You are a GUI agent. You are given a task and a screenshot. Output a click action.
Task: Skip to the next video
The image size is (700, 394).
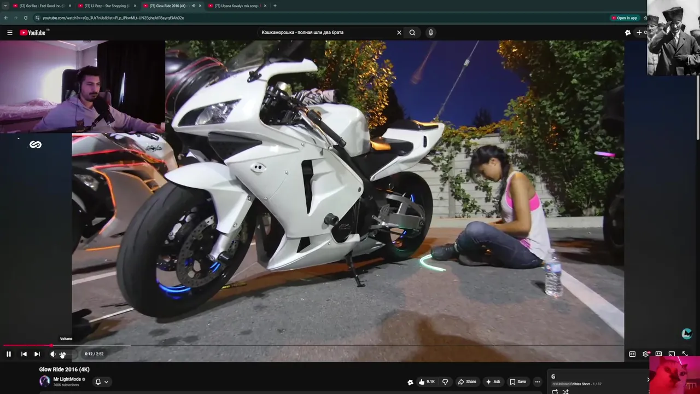pos(37,354)
